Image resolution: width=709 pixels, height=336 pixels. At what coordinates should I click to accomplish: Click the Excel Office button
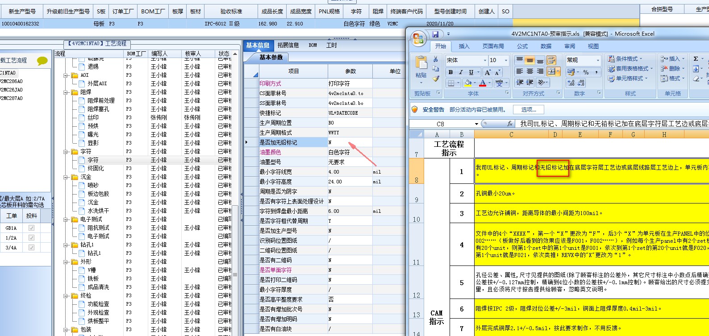(418, 39)
